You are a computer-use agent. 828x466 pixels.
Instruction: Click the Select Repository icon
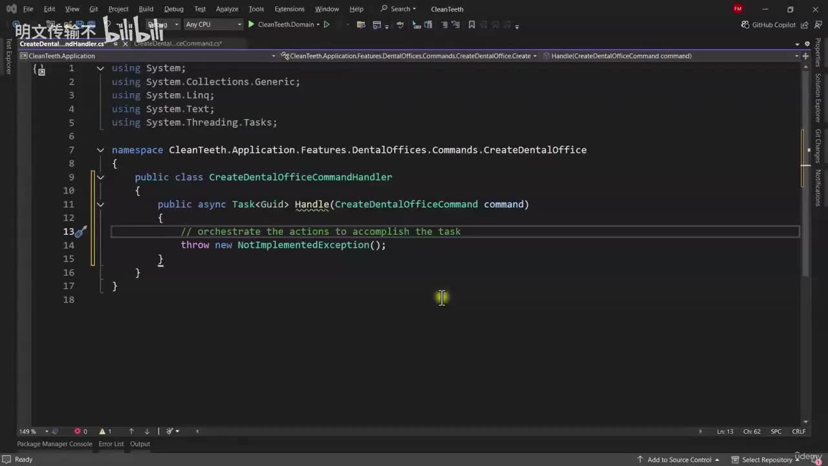click(x=735, y=460)
